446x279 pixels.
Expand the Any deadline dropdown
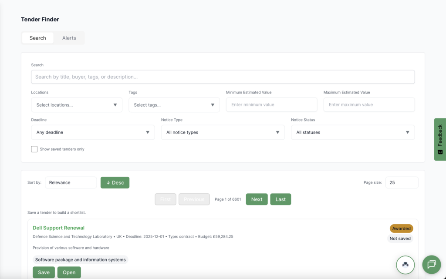[x=93, y=132]
